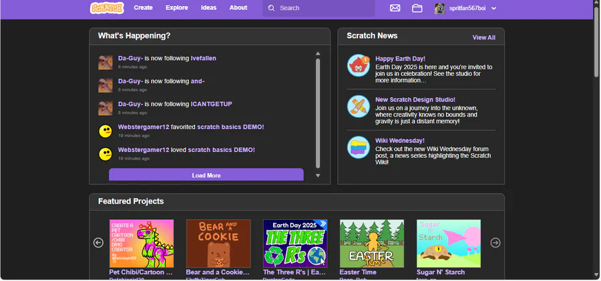Open the Easter Time project thumbnail

click(372, 244)
